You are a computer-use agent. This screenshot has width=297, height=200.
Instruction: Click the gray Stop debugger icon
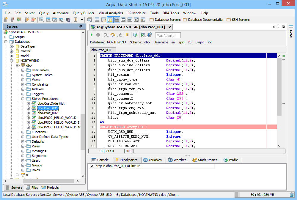coord(98,35)
